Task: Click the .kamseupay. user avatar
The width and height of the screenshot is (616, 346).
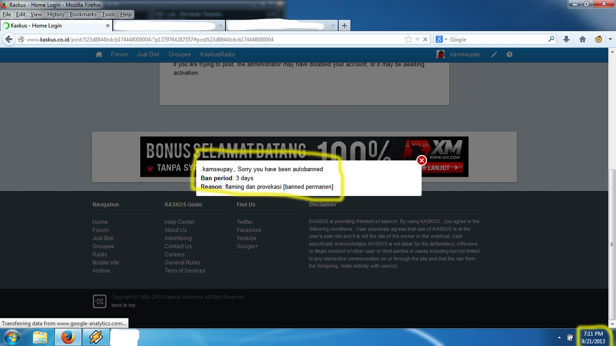Action: pos(440,54)
